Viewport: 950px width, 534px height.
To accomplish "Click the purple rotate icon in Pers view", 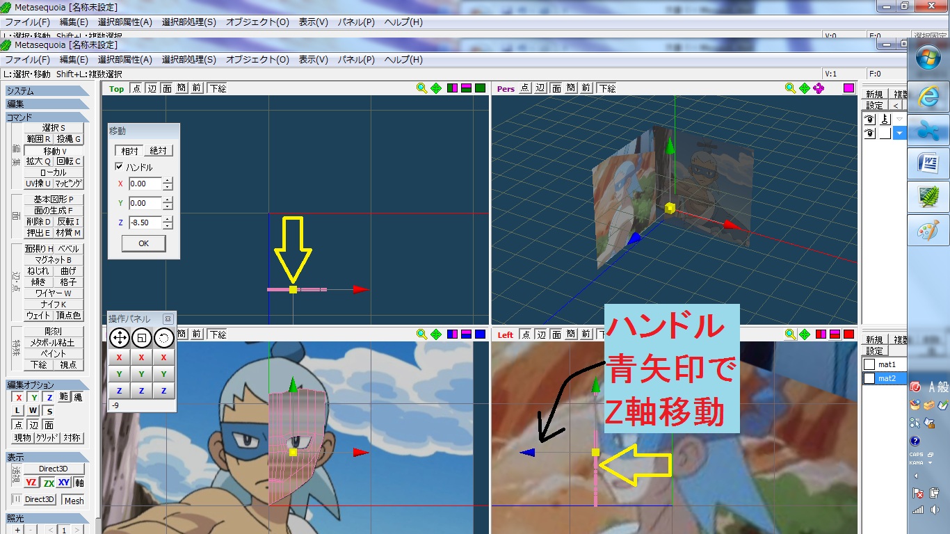I will [x=819, y=88].
